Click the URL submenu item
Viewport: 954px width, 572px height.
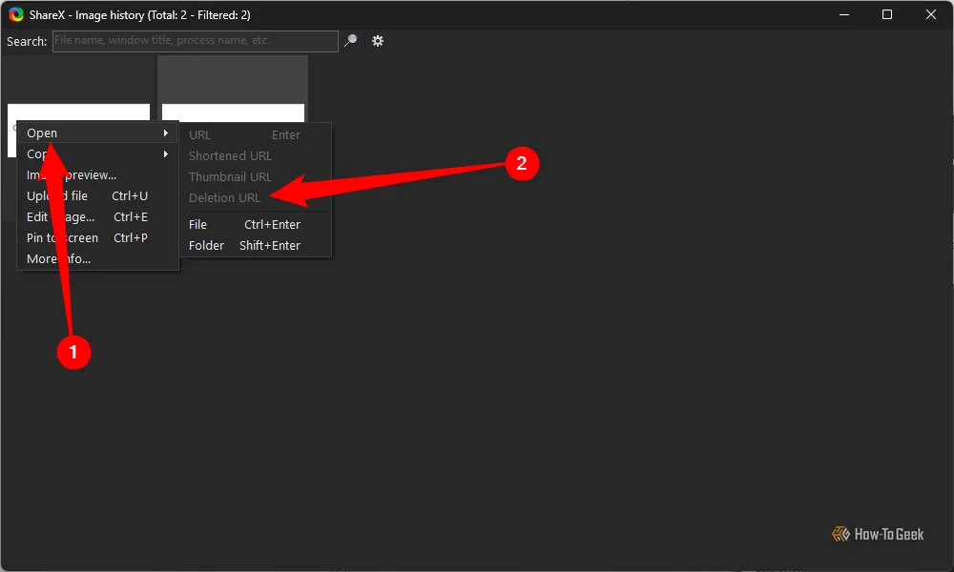pos(200,135)
